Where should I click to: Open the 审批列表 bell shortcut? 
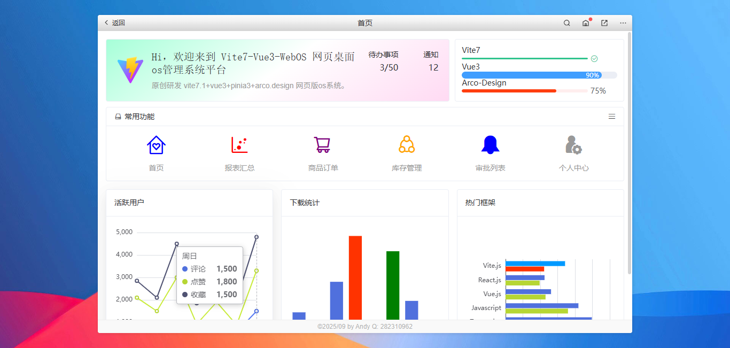tap(490, 145)
